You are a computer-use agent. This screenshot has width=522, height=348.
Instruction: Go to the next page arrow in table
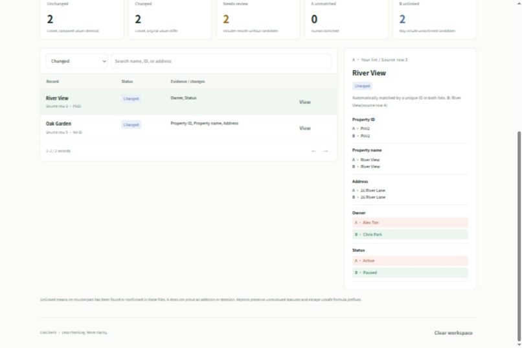tap(326, 151)
